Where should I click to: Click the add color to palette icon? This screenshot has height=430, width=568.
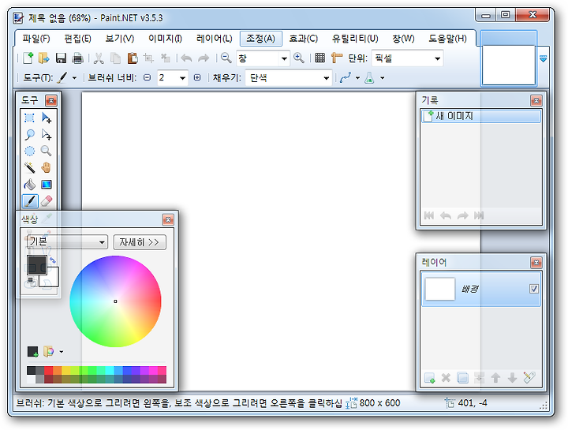[33, 351]
